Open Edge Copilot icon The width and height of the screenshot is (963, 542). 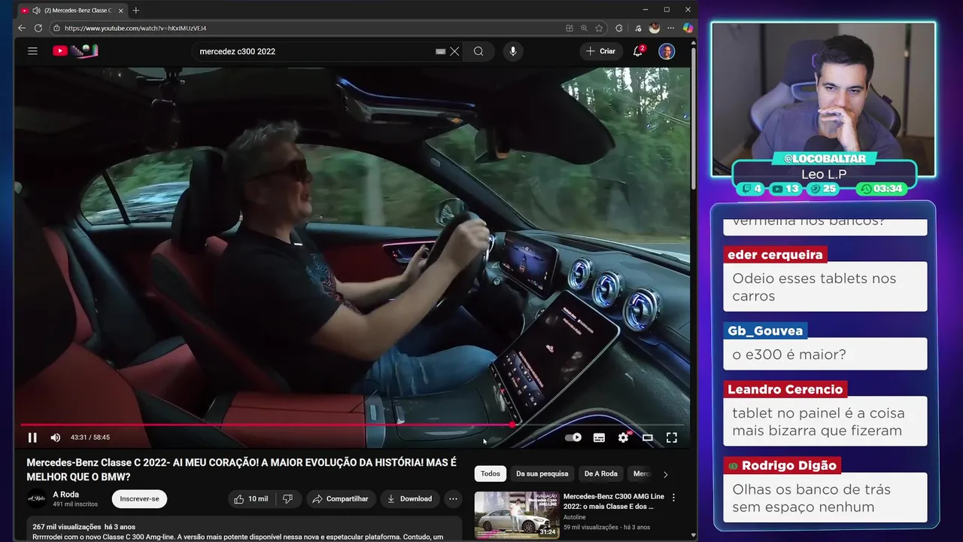pos(688,28)
